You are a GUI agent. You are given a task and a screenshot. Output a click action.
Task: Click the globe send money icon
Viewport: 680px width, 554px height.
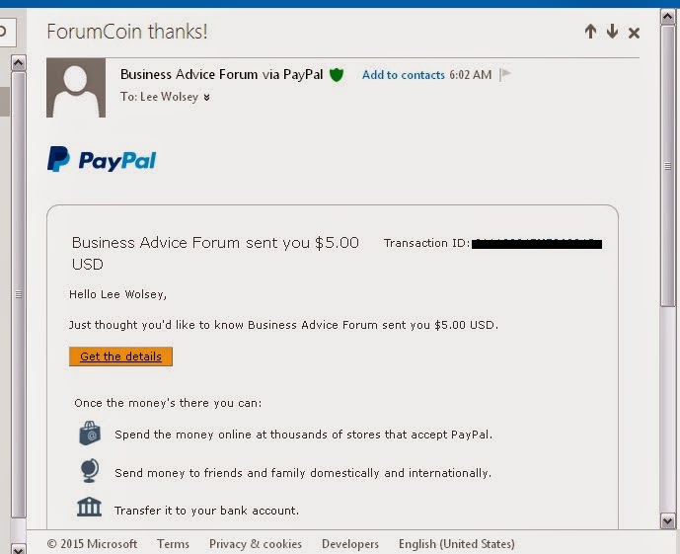click(90, 471)
